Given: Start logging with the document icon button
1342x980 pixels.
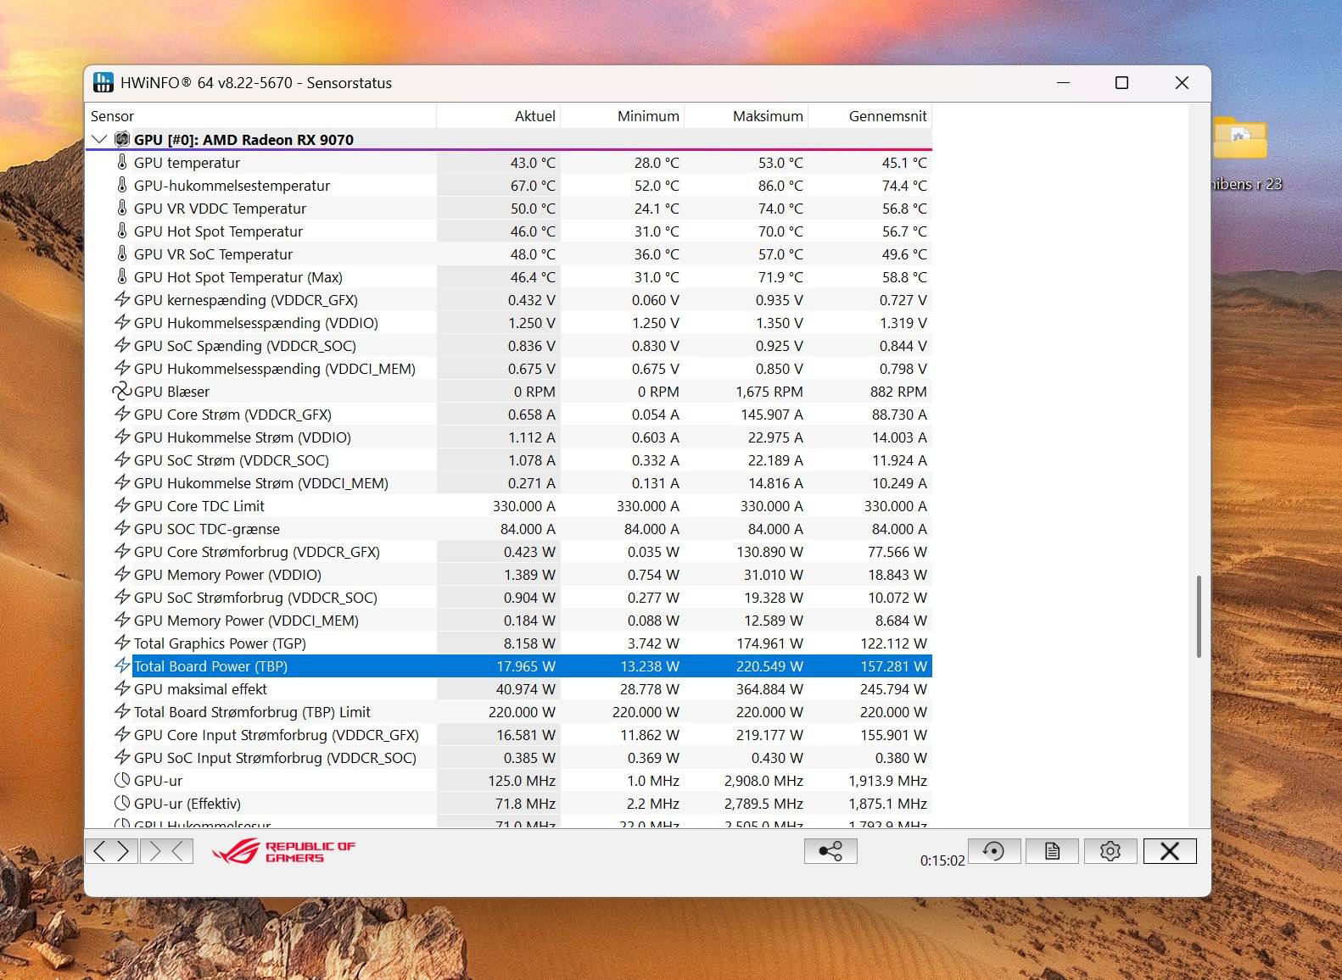Looking at the screenshot, I should point(1052,851).
